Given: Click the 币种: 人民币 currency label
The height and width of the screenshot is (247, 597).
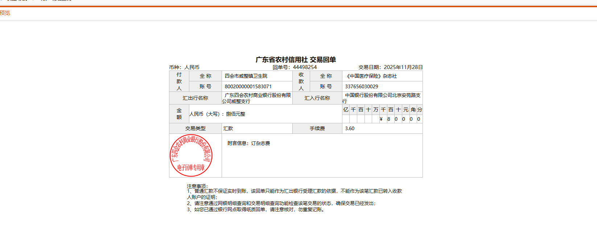Looking at the screenshot, I should (x=184, y=67).
